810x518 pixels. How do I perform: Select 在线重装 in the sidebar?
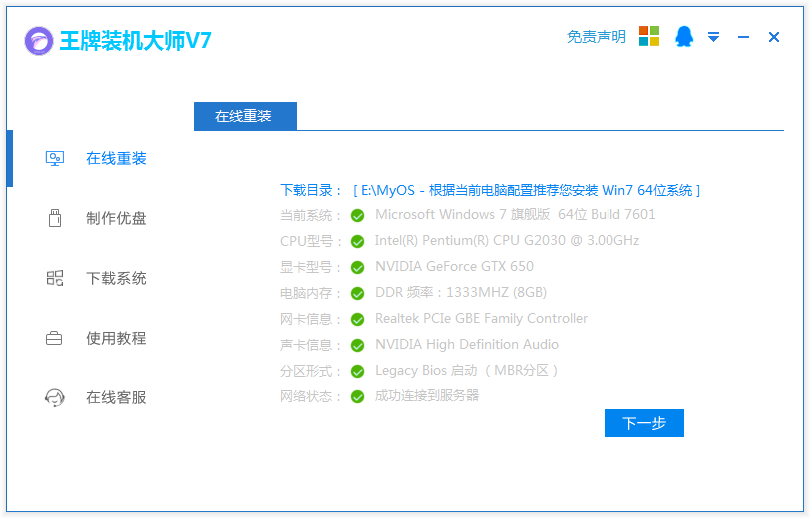tap(116, 158)
